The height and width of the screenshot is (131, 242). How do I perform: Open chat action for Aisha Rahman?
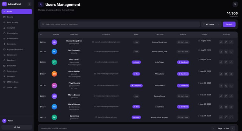(231, 107)
